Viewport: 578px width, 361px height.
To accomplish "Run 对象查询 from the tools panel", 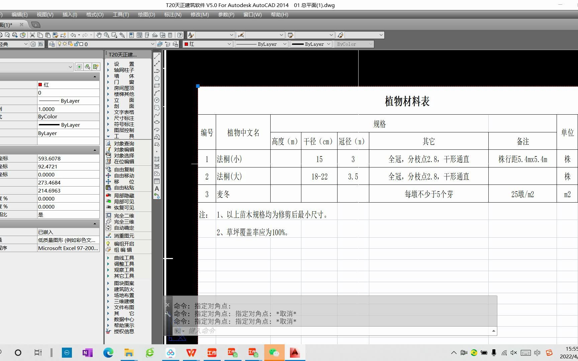I will [x=124, y=143].
